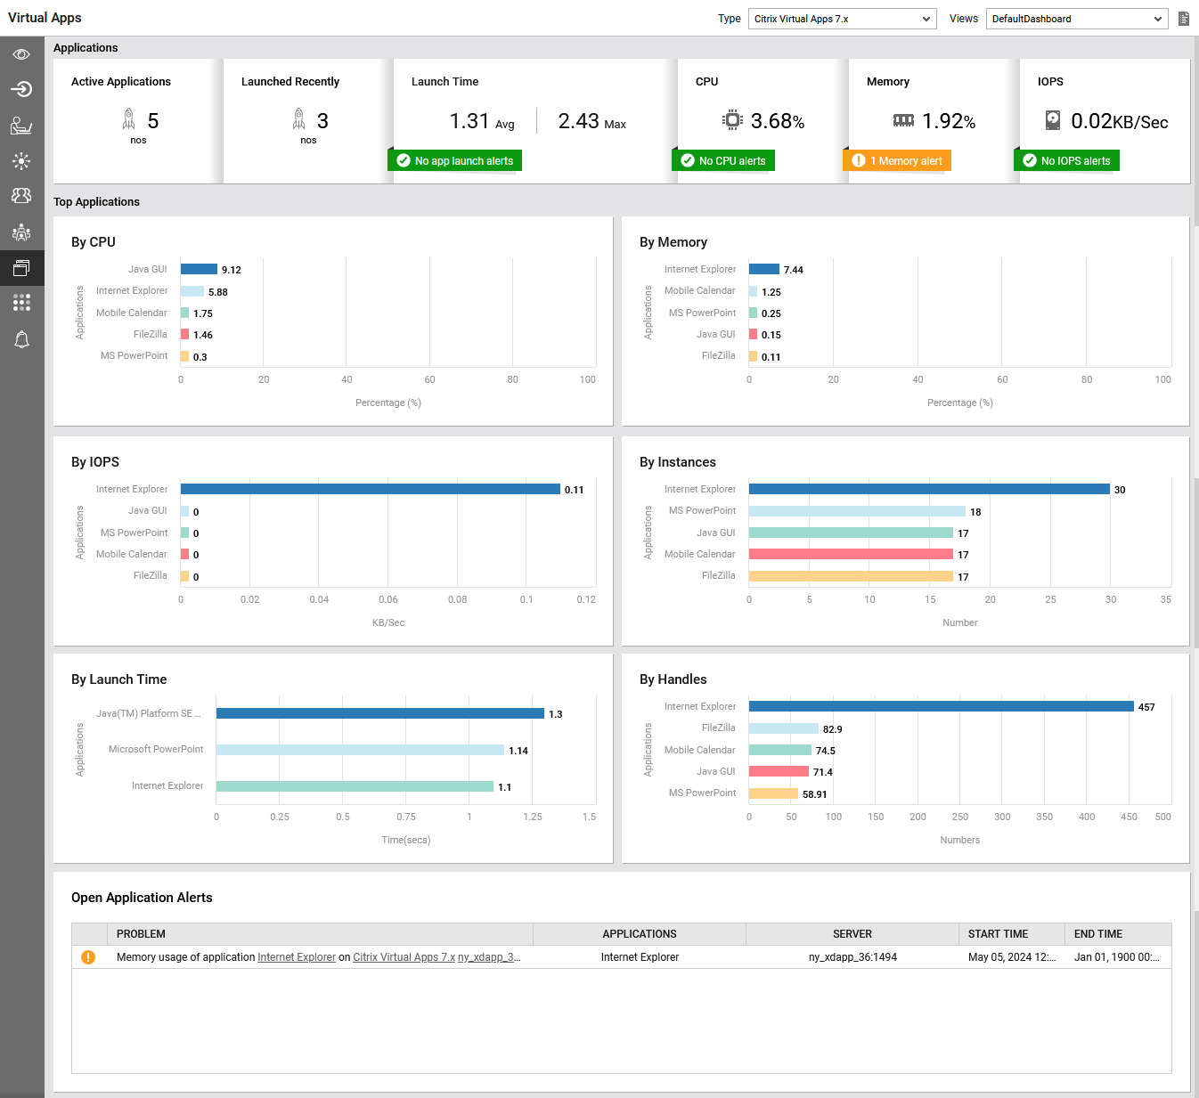Select the stacked windows applications sidebar icon
Viewport: 1199px width, 1098px height.
pyautogui.click(x=21, y=267)
